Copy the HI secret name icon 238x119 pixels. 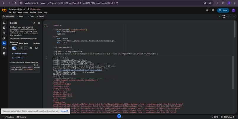36,48
